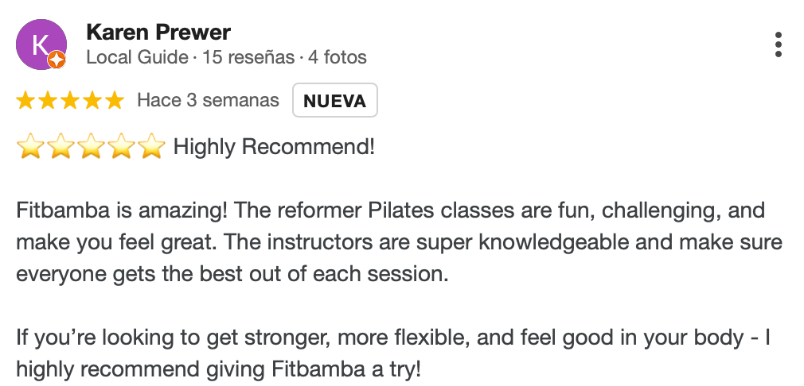Click the Local Guide label
This screenshot has width=804, height=386.
point(137,57)
